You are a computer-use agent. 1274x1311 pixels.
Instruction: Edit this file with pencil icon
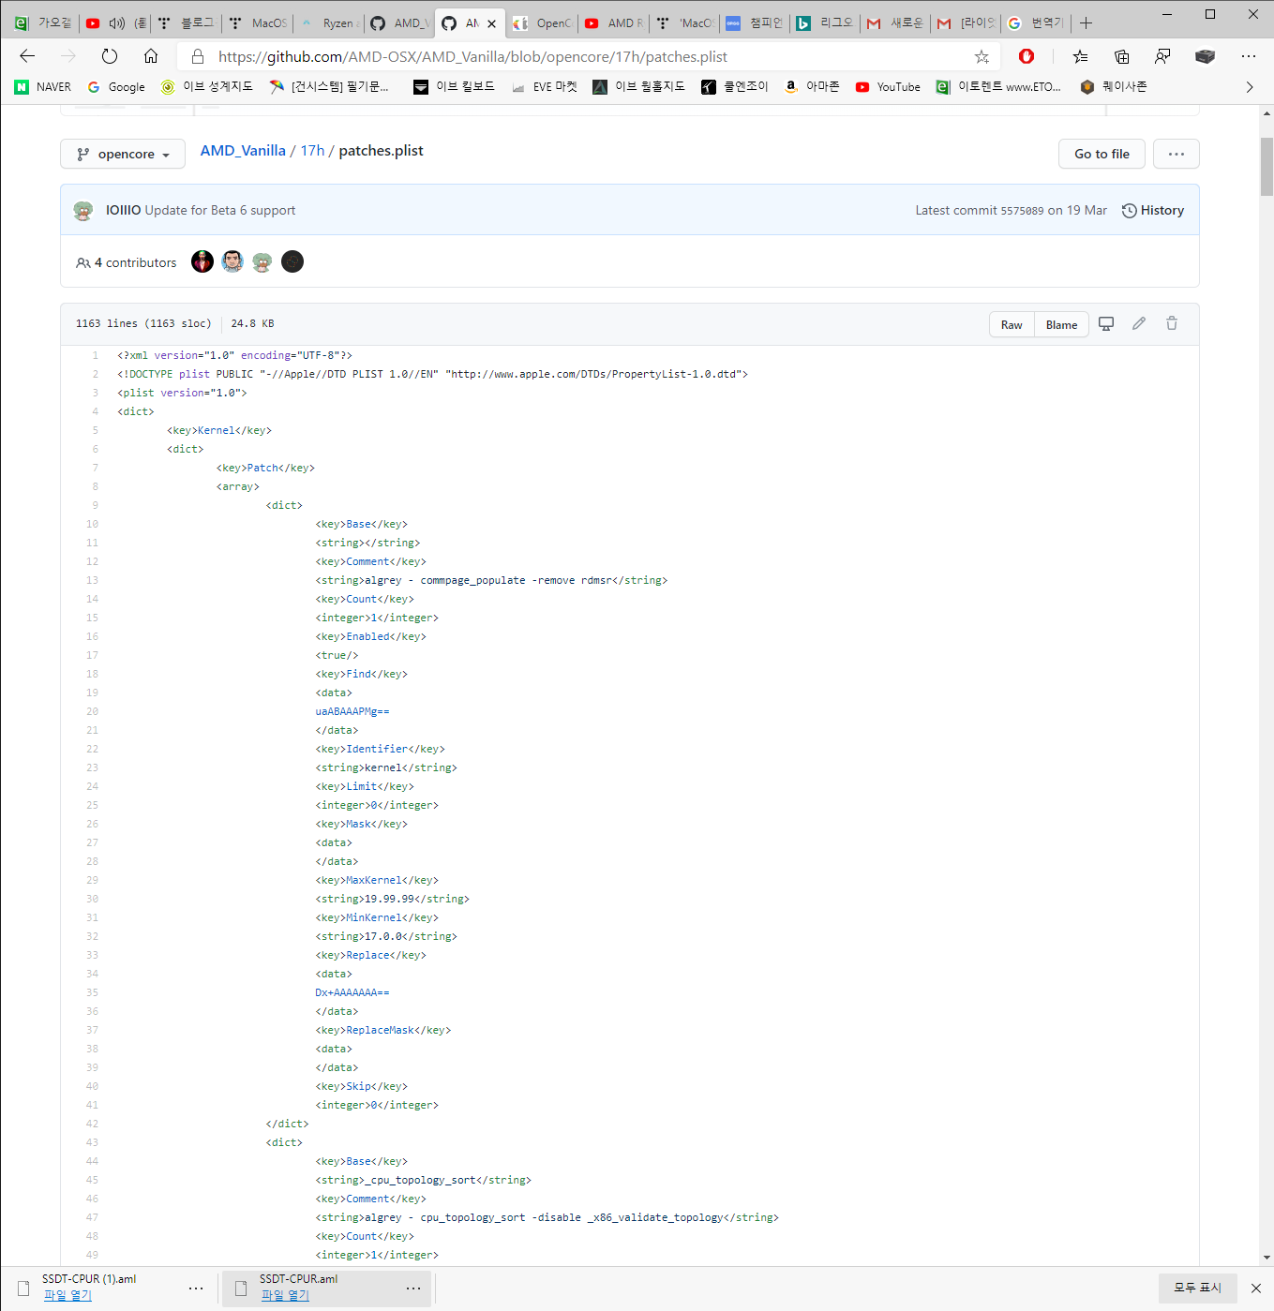coord(1139,323)
